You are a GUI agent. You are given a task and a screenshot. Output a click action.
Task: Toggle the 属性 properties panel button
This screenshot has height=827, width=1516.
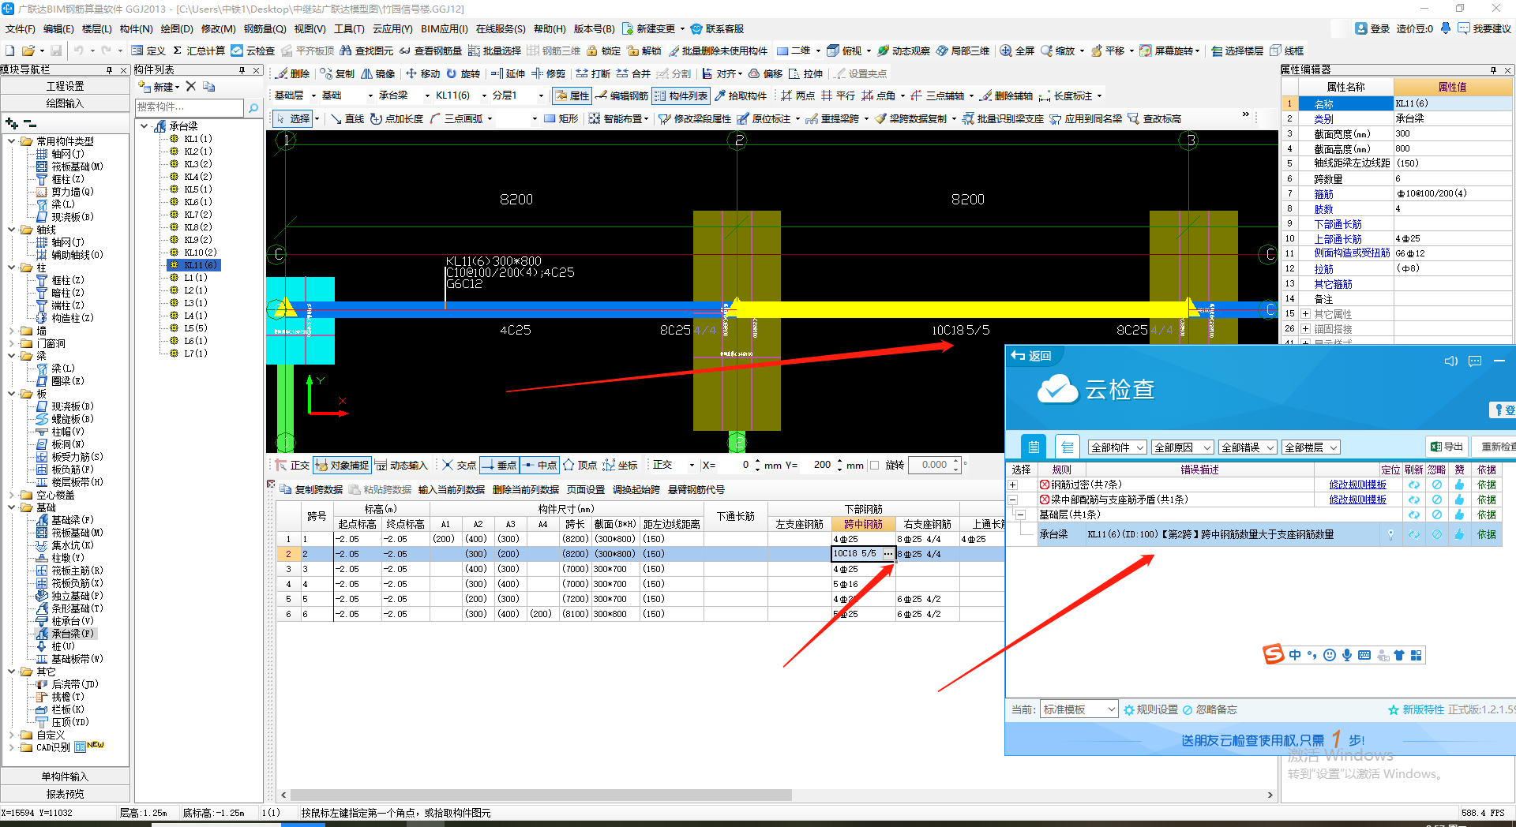[x=572, y=95]
